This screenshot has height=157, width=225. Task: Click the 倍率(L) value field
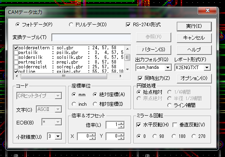[x=112, y=125]
